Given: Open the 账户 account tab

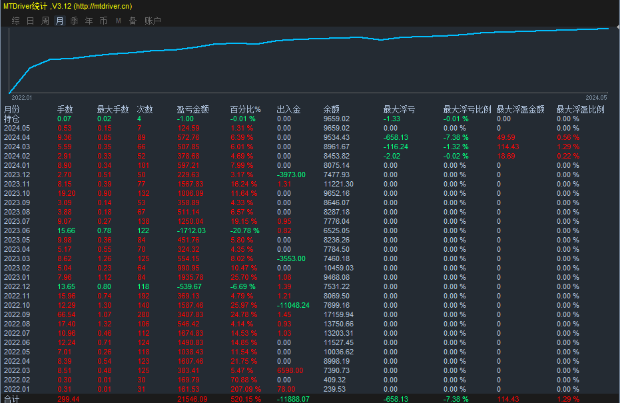Looking at the screenshot, I should click(x=153, y=21).
